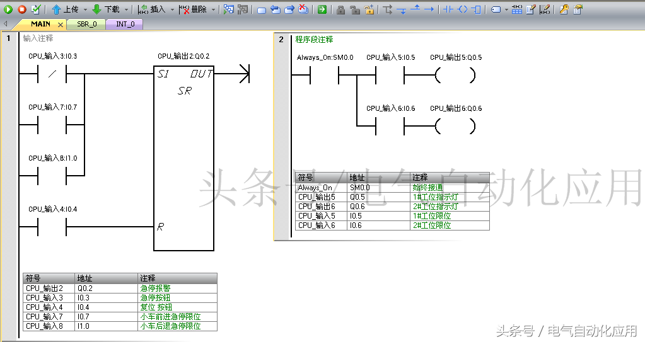The width and height of the screenshot is (645, 342).
Task: Click the green Run PLC icon
Action: 8,9
